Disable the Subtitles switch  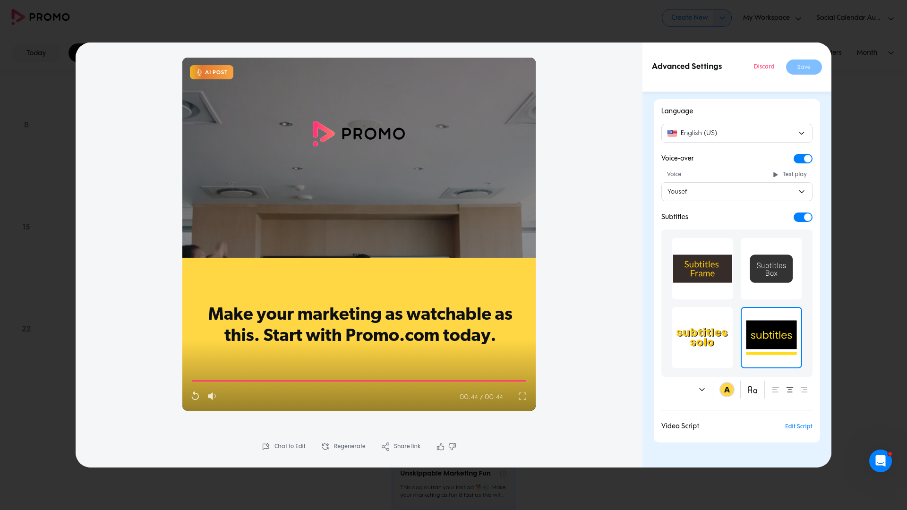pos(803,217)
